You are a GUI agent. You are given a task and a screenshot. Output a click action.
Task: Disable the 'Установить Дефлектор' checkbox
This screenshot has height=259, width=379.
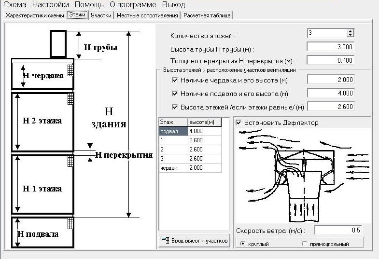[x=239, y=123]
